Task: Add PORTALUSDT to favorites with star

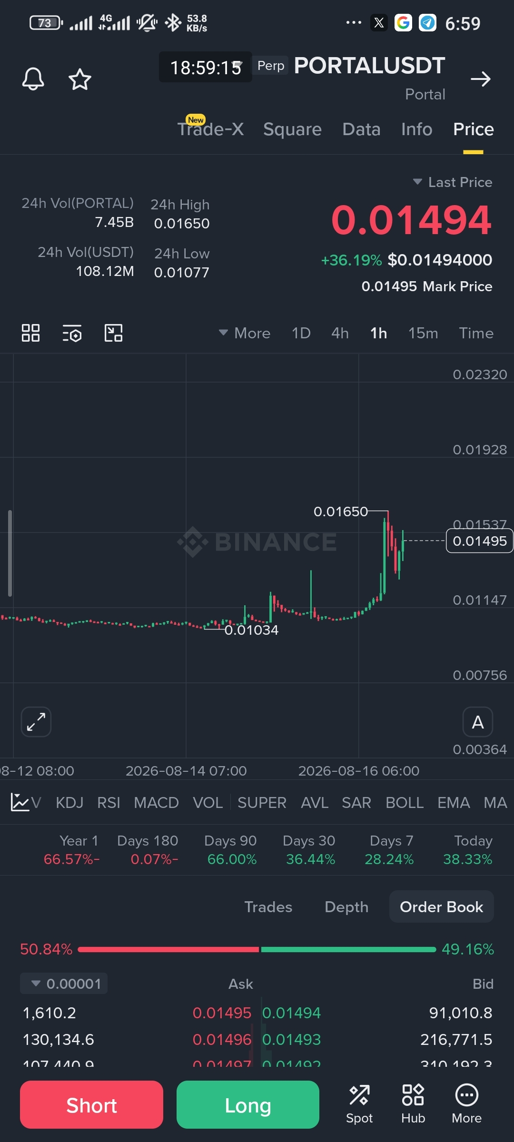Action: (x=80, y=79)
